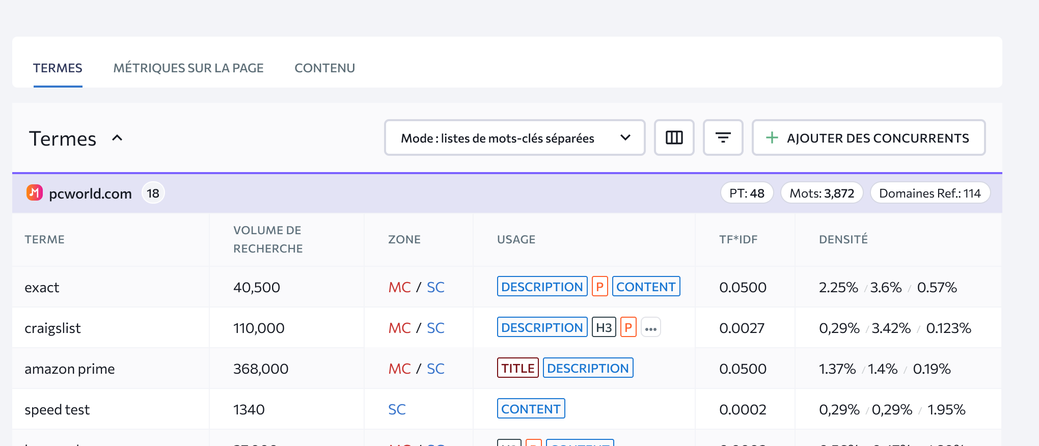
Task: Click the VOLUME DE RECHERCHE column header
Action: (x=268, y=239)
